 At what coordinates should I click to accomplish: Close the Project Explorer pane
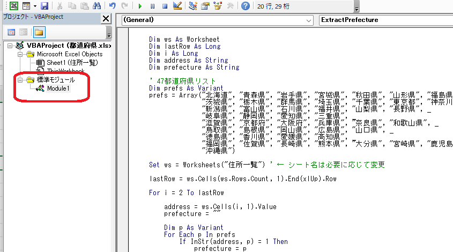106,18
